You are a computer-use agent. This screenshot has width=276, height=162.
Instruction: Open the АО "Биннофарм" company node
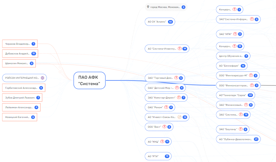point(232,66)
